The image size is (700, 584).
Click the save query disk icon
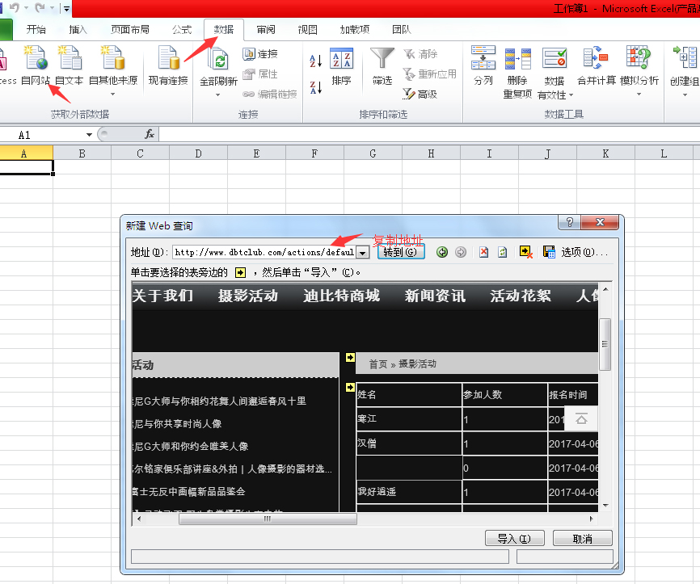549,252
